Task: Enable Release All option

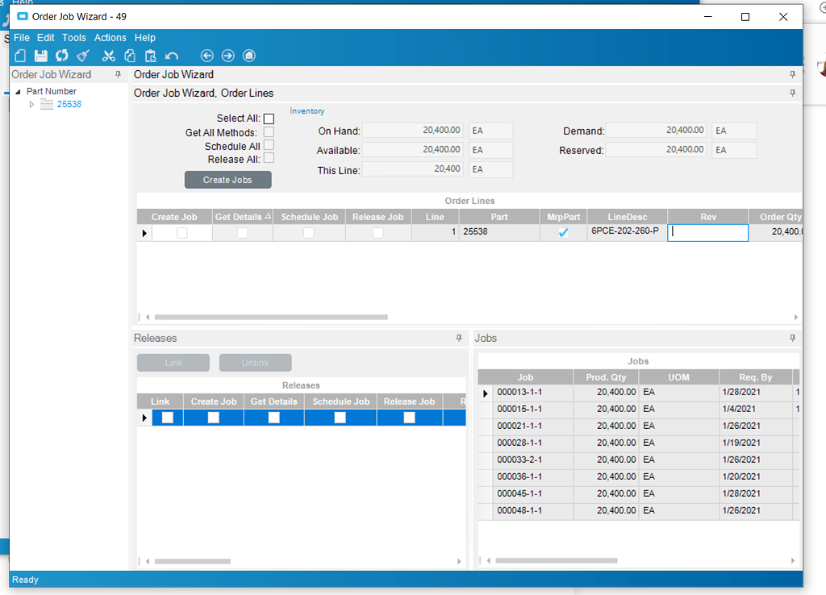Action: 269,157
